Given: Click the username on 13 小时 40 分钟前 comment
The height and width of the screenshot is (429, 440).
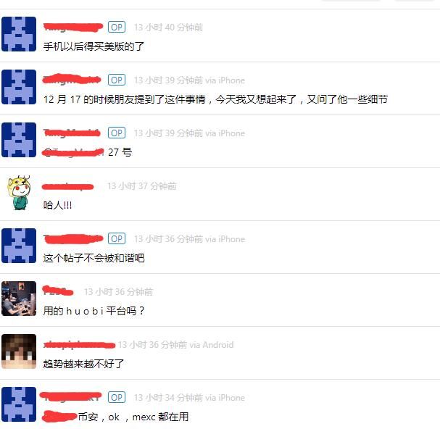Looking at the screenshot, I should click(73, 27).
